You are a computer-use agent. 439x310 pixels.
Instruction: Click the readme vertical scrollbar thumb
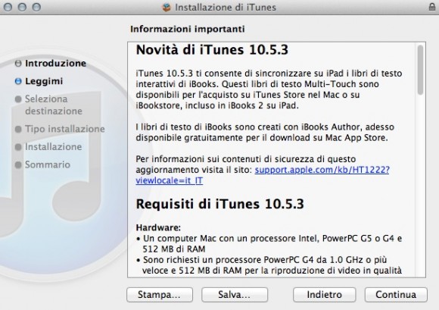[420, 70]
